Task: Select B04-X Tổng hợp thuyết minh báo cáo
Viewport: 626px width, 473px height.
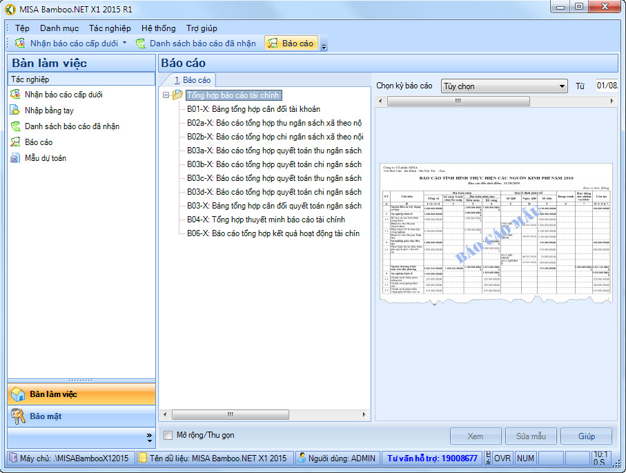Action: [266, 220]
